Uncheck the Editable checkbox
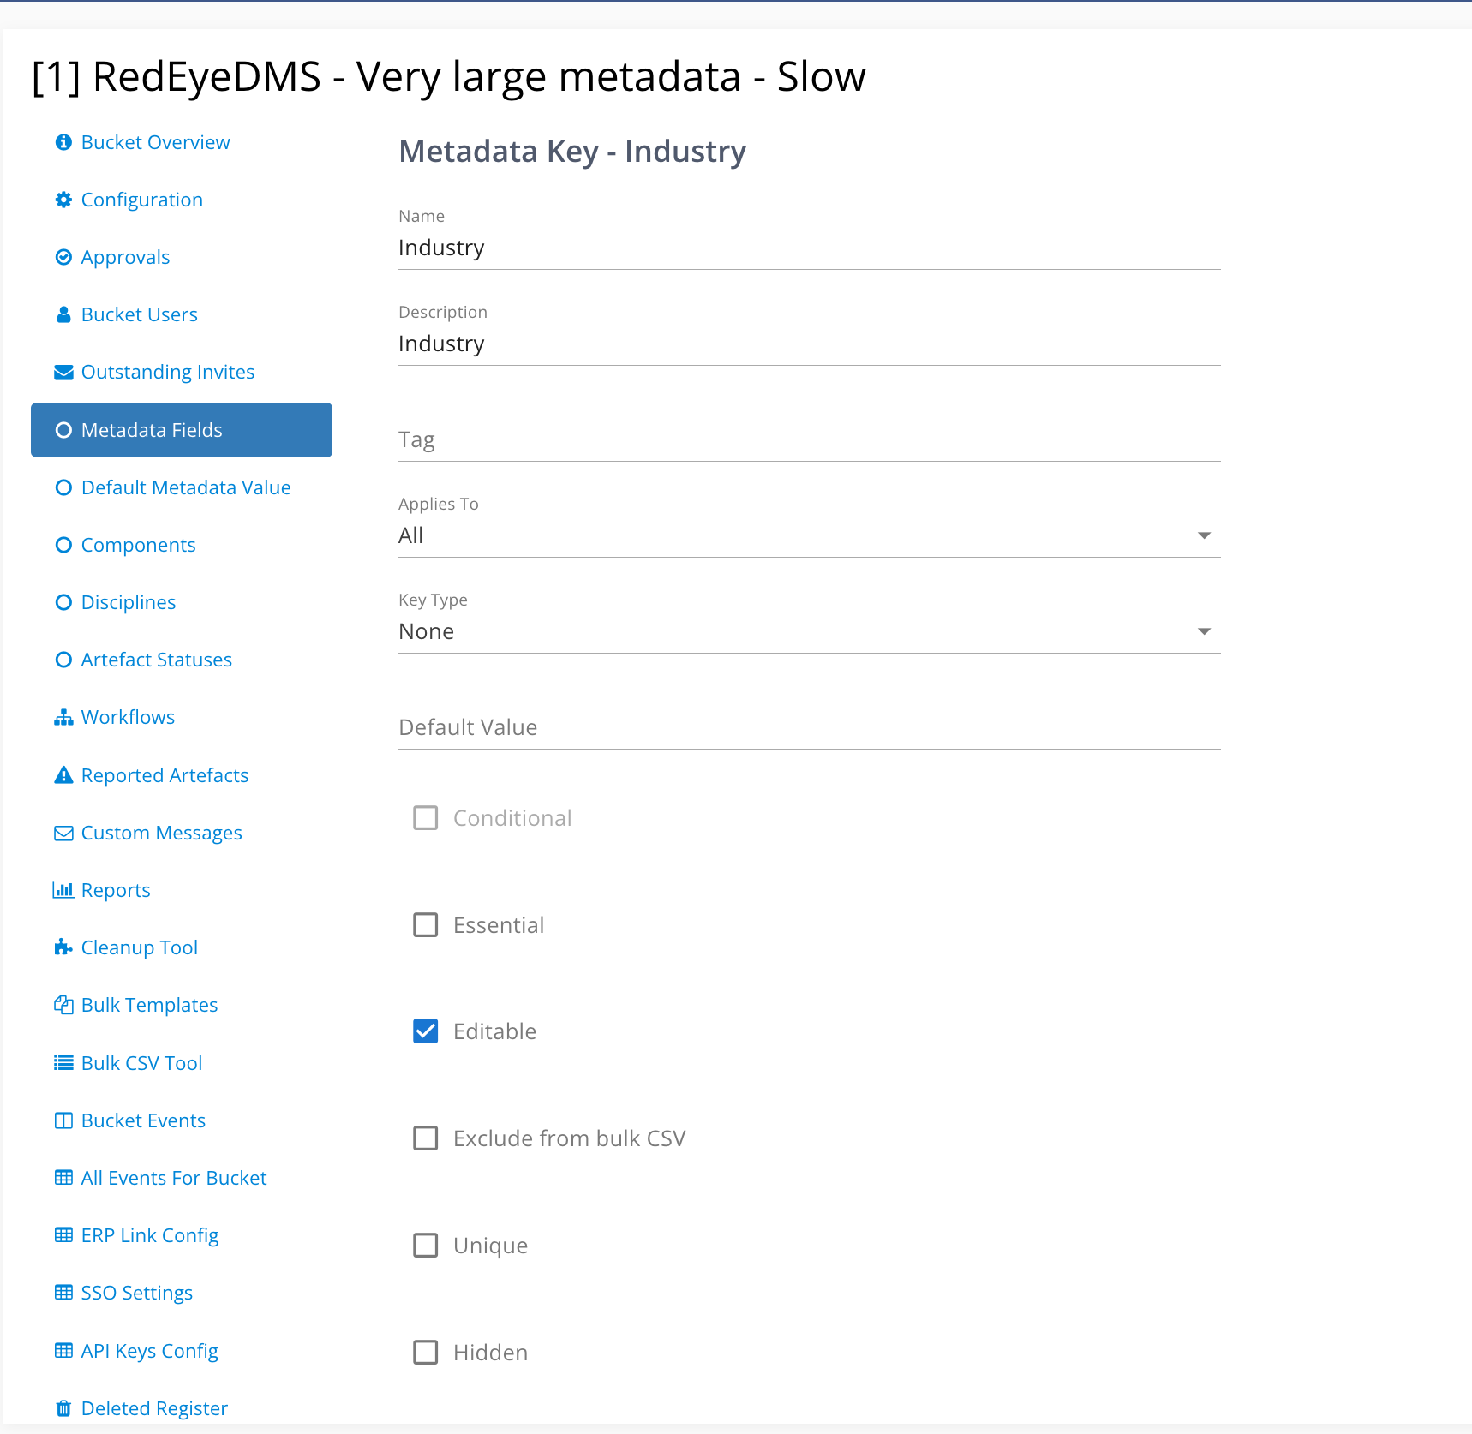 point(426,1031)
